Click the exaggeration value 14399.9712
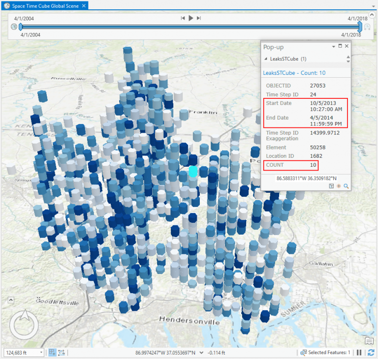This screenshot has width=378, height=359. point(324,133)
